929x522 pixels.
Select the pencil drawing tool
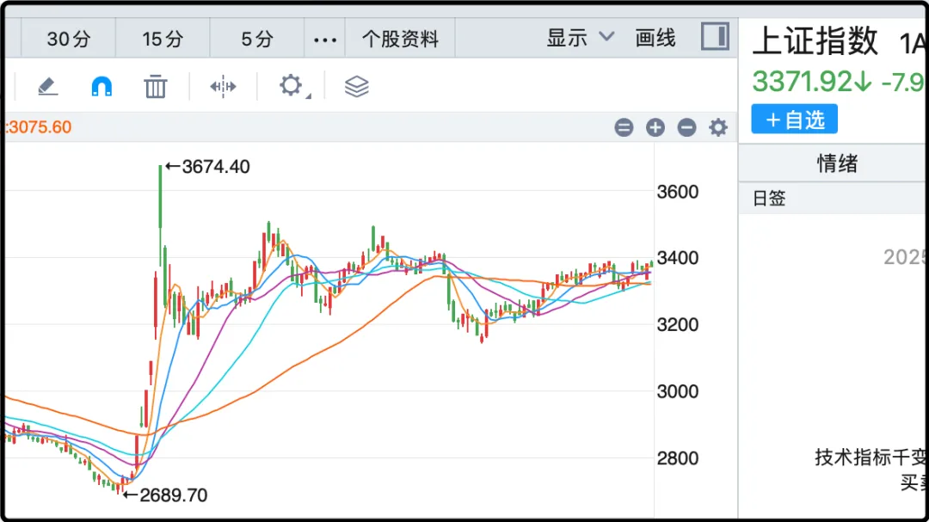47,86
